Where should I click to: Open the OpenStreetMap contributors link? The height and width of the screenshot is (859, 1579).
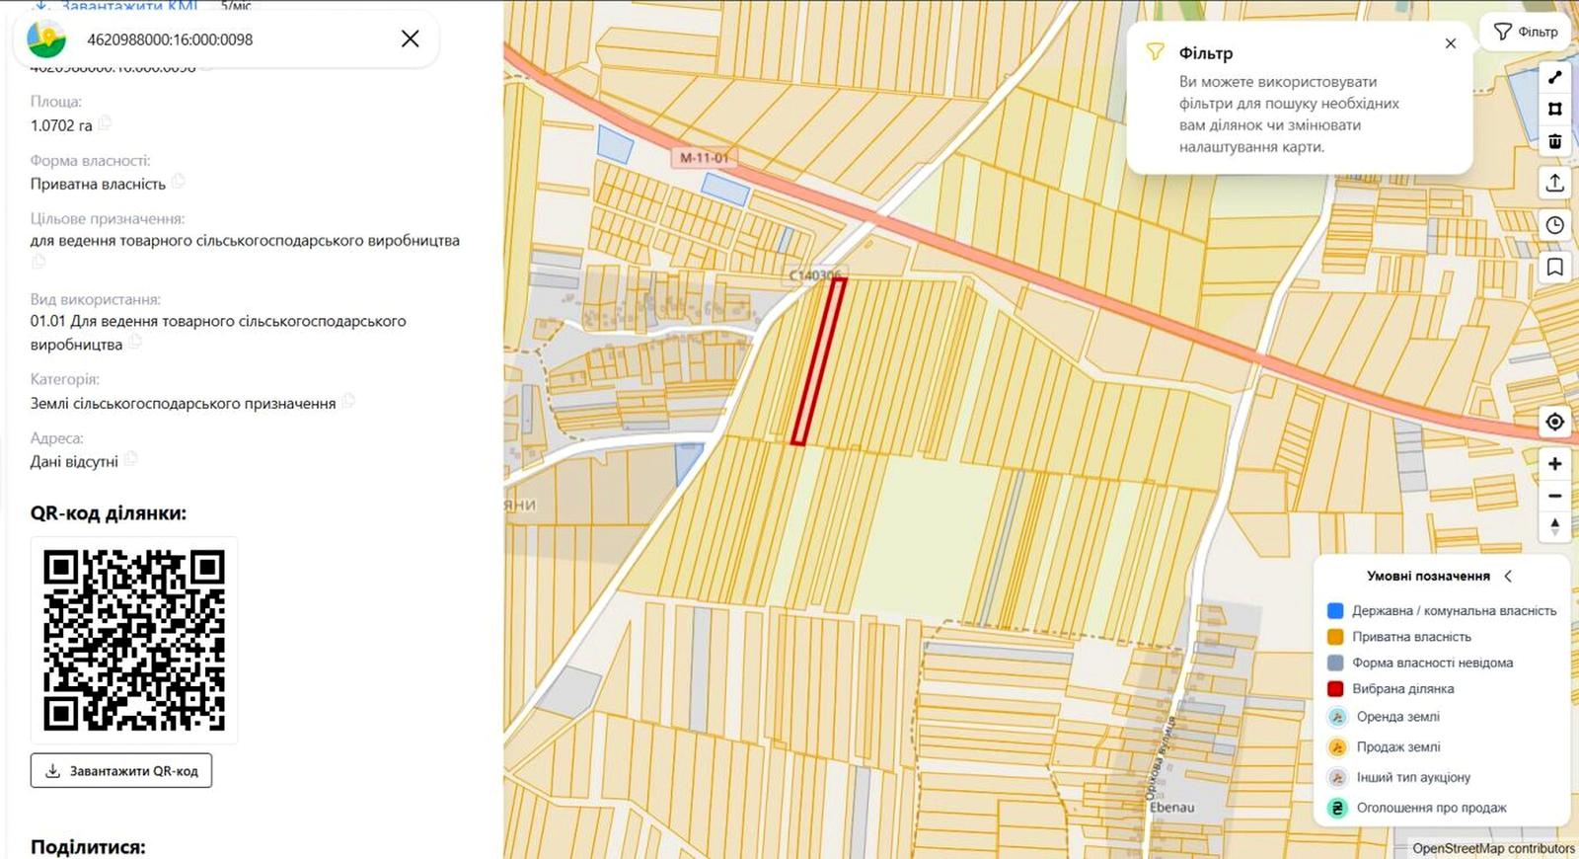1493,848
